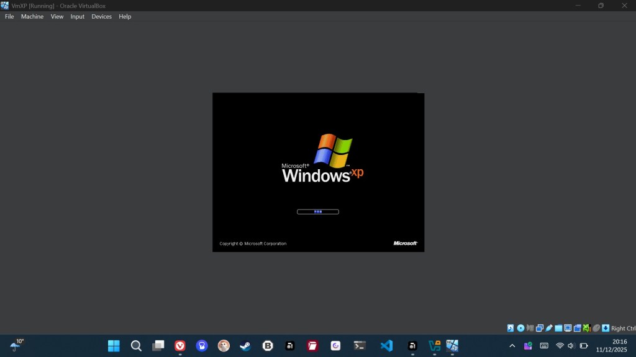The width and height of the screenshot is (636, 357).
Task: Open Task View on taskbar
Action: coord(158,346)
